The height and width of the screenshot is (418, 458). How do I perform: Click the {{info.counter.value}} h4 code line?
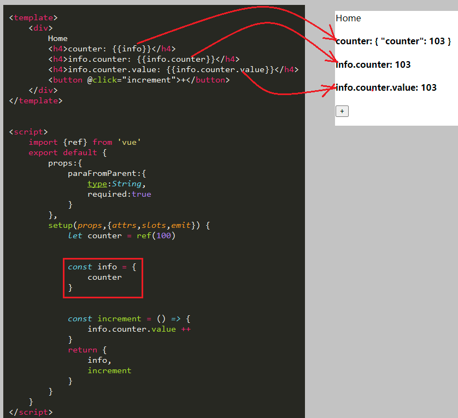tap(173, 69)
